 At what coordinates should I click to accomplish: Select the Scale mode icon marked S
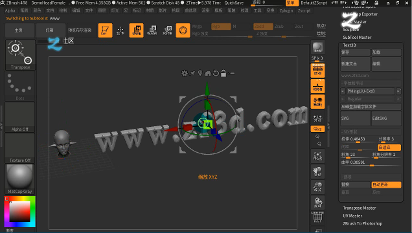click(152, 30)
